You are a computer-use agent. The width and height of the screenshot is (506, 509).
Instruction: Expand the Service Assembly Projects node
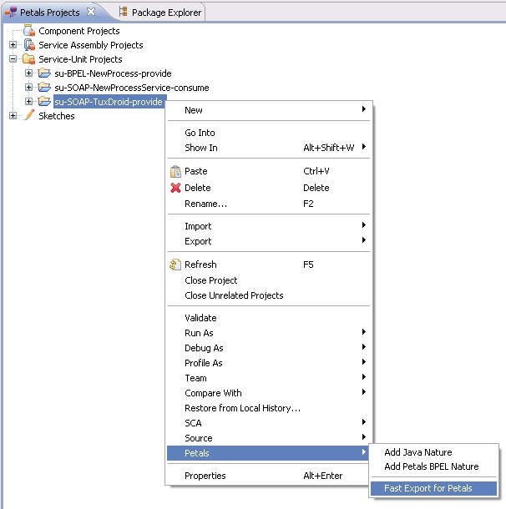click(13, 45)
